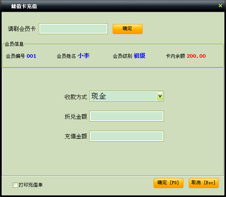Open the 现金 payment method combo box
The height and width of the screenshot is (197, 226).
point(127,96)
